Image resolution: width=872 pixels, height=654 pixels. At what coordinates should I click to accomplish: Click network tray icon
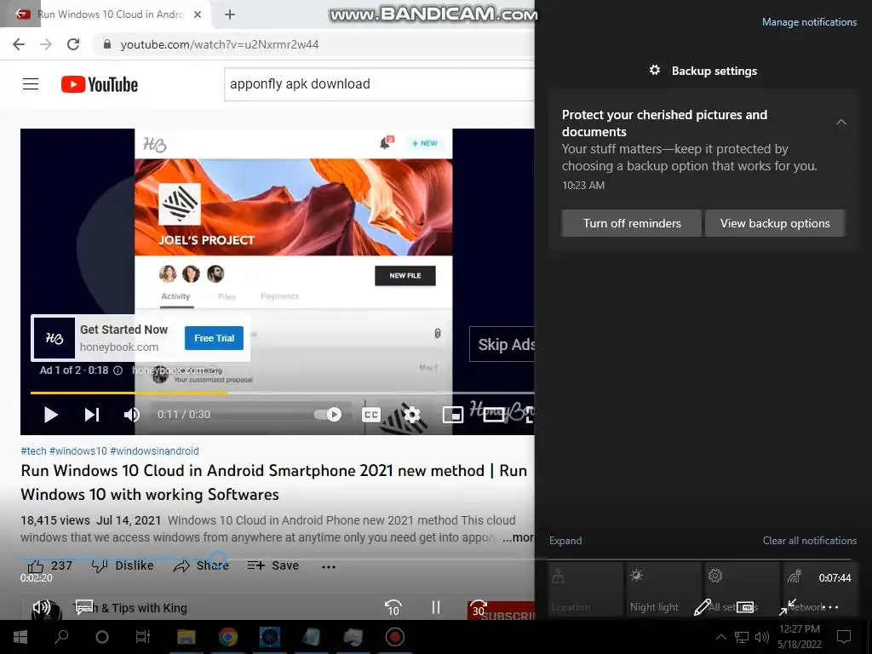click(x=742, y=637)
